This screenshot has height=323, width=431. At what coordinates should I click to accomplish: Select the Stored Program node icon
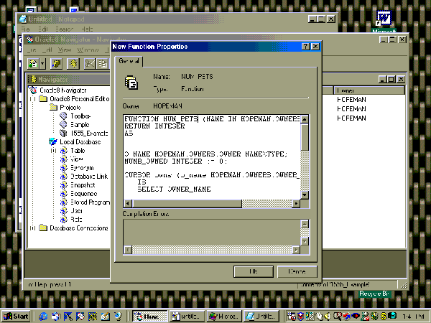tap(64, 202)
